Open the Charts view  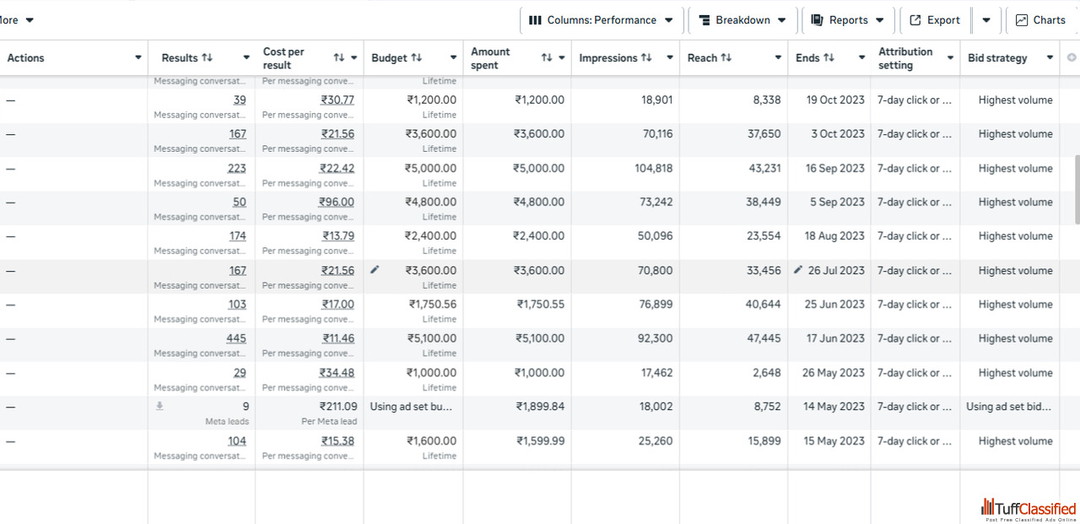click(x=1040, y=20)
